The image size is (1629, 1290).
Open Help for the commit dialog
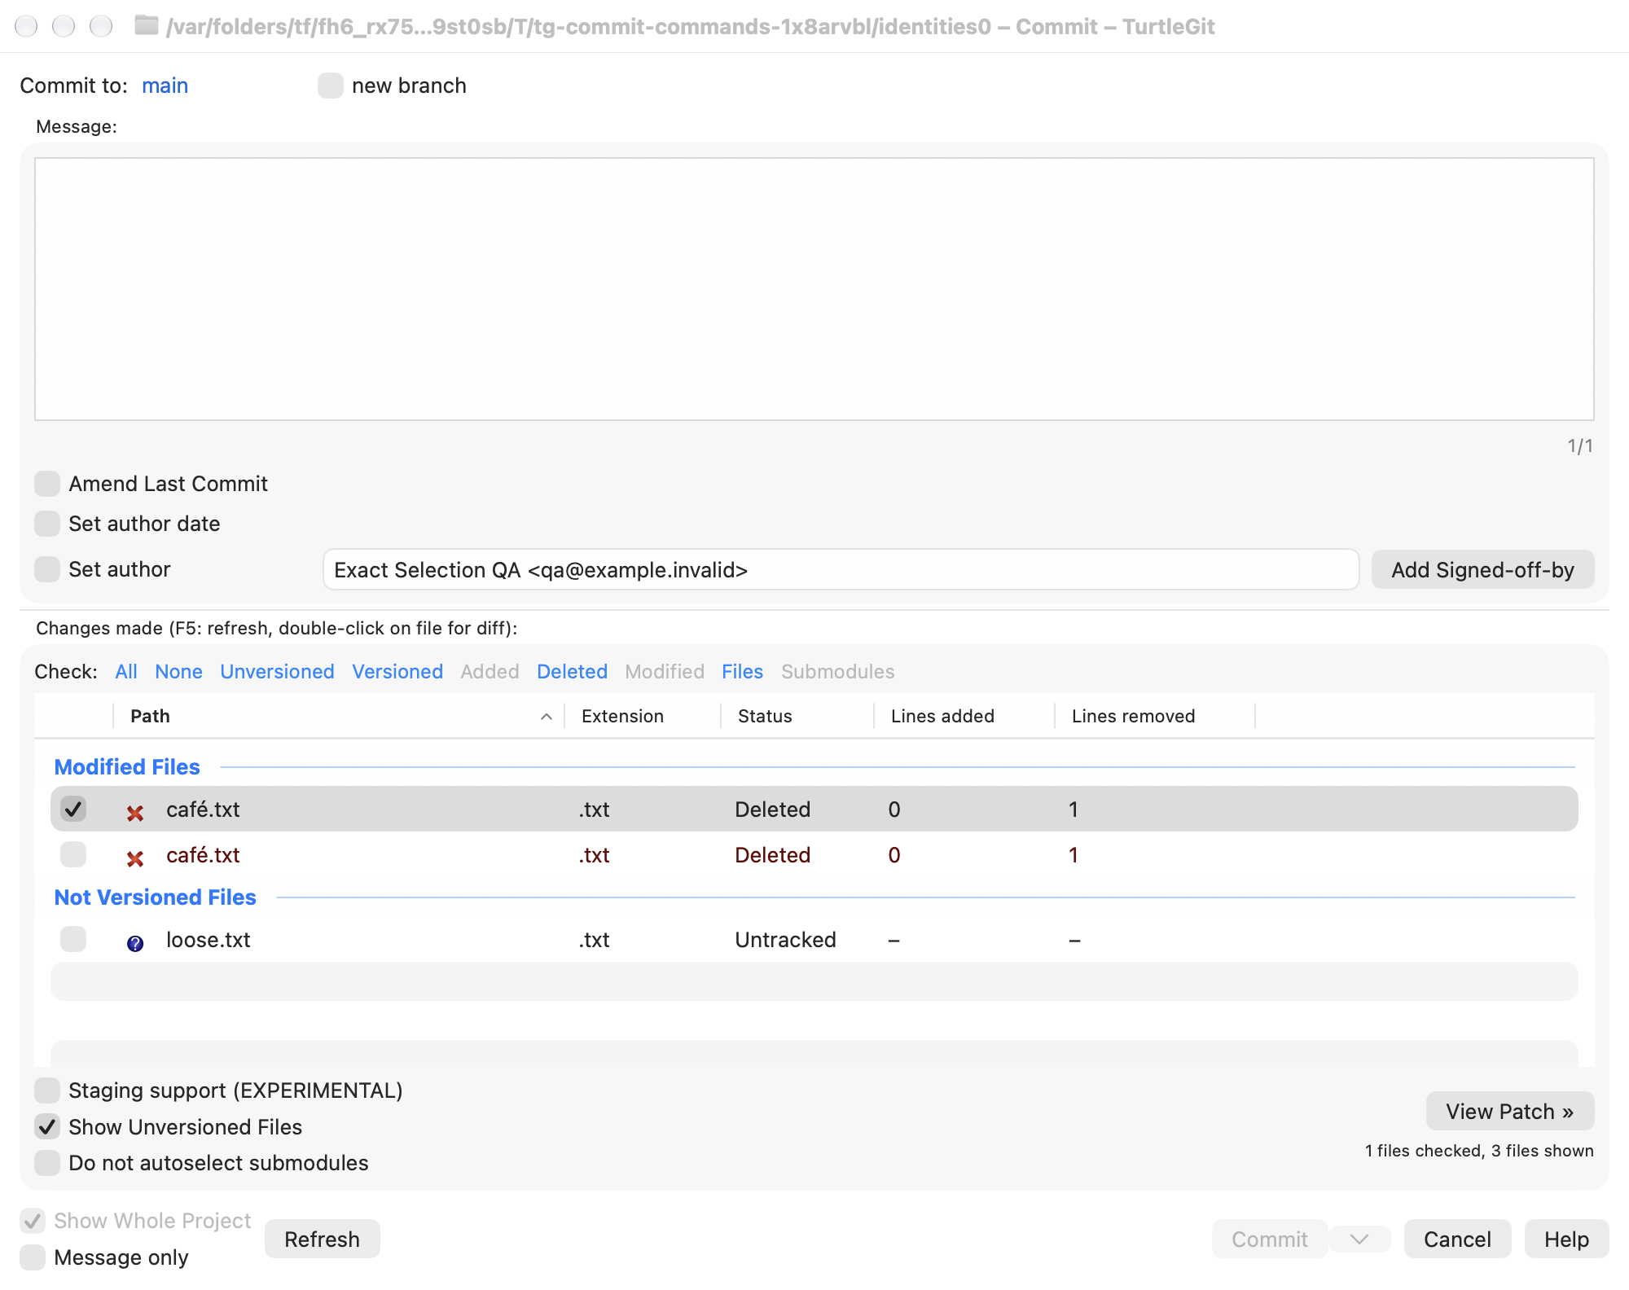pos(1566,1240)
